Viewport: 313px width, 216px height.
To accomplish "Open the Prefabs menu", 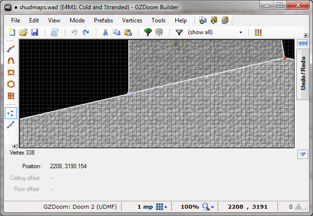I will [103, 20].
